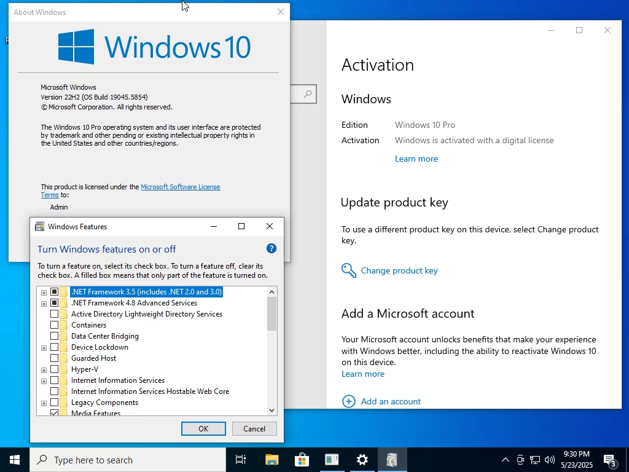The height and width of the screenshot is (472, 629).
Task: Expand .NET Framework 4.8 Advanced Services
Action: 44,304
